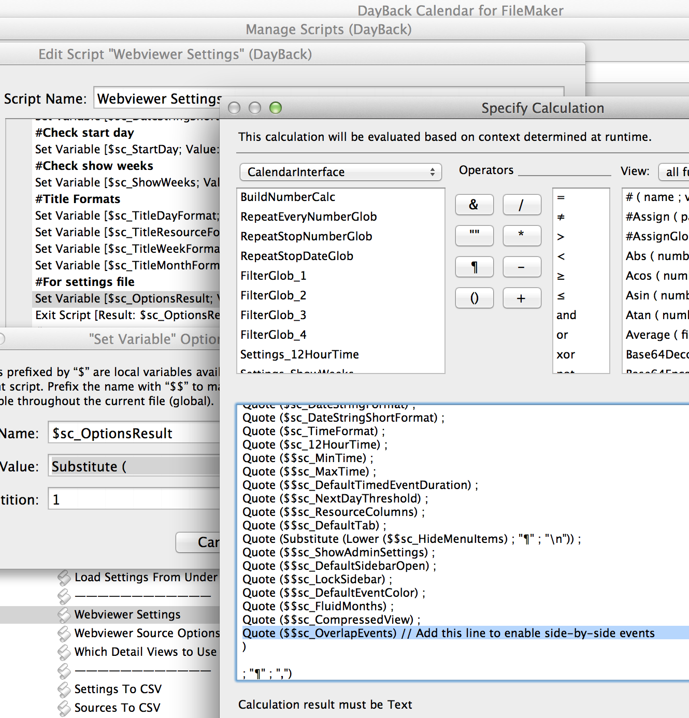This screenshot has height=718, width=689.
Task: Select the not-equal comparison operator
Action: (561, 217)
